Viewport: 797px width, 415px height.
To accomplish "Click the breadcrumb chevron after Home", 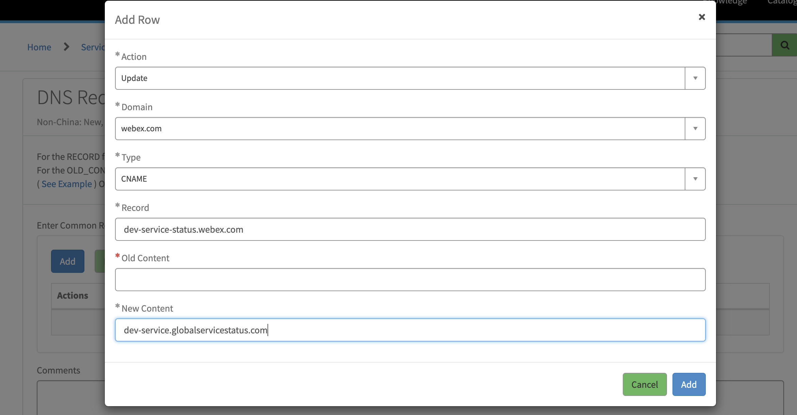I will coord(66,47).
